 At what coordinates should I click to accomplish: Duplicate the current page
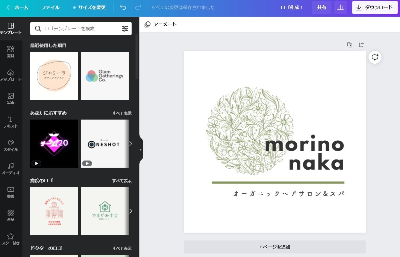[x=350, y=45]
